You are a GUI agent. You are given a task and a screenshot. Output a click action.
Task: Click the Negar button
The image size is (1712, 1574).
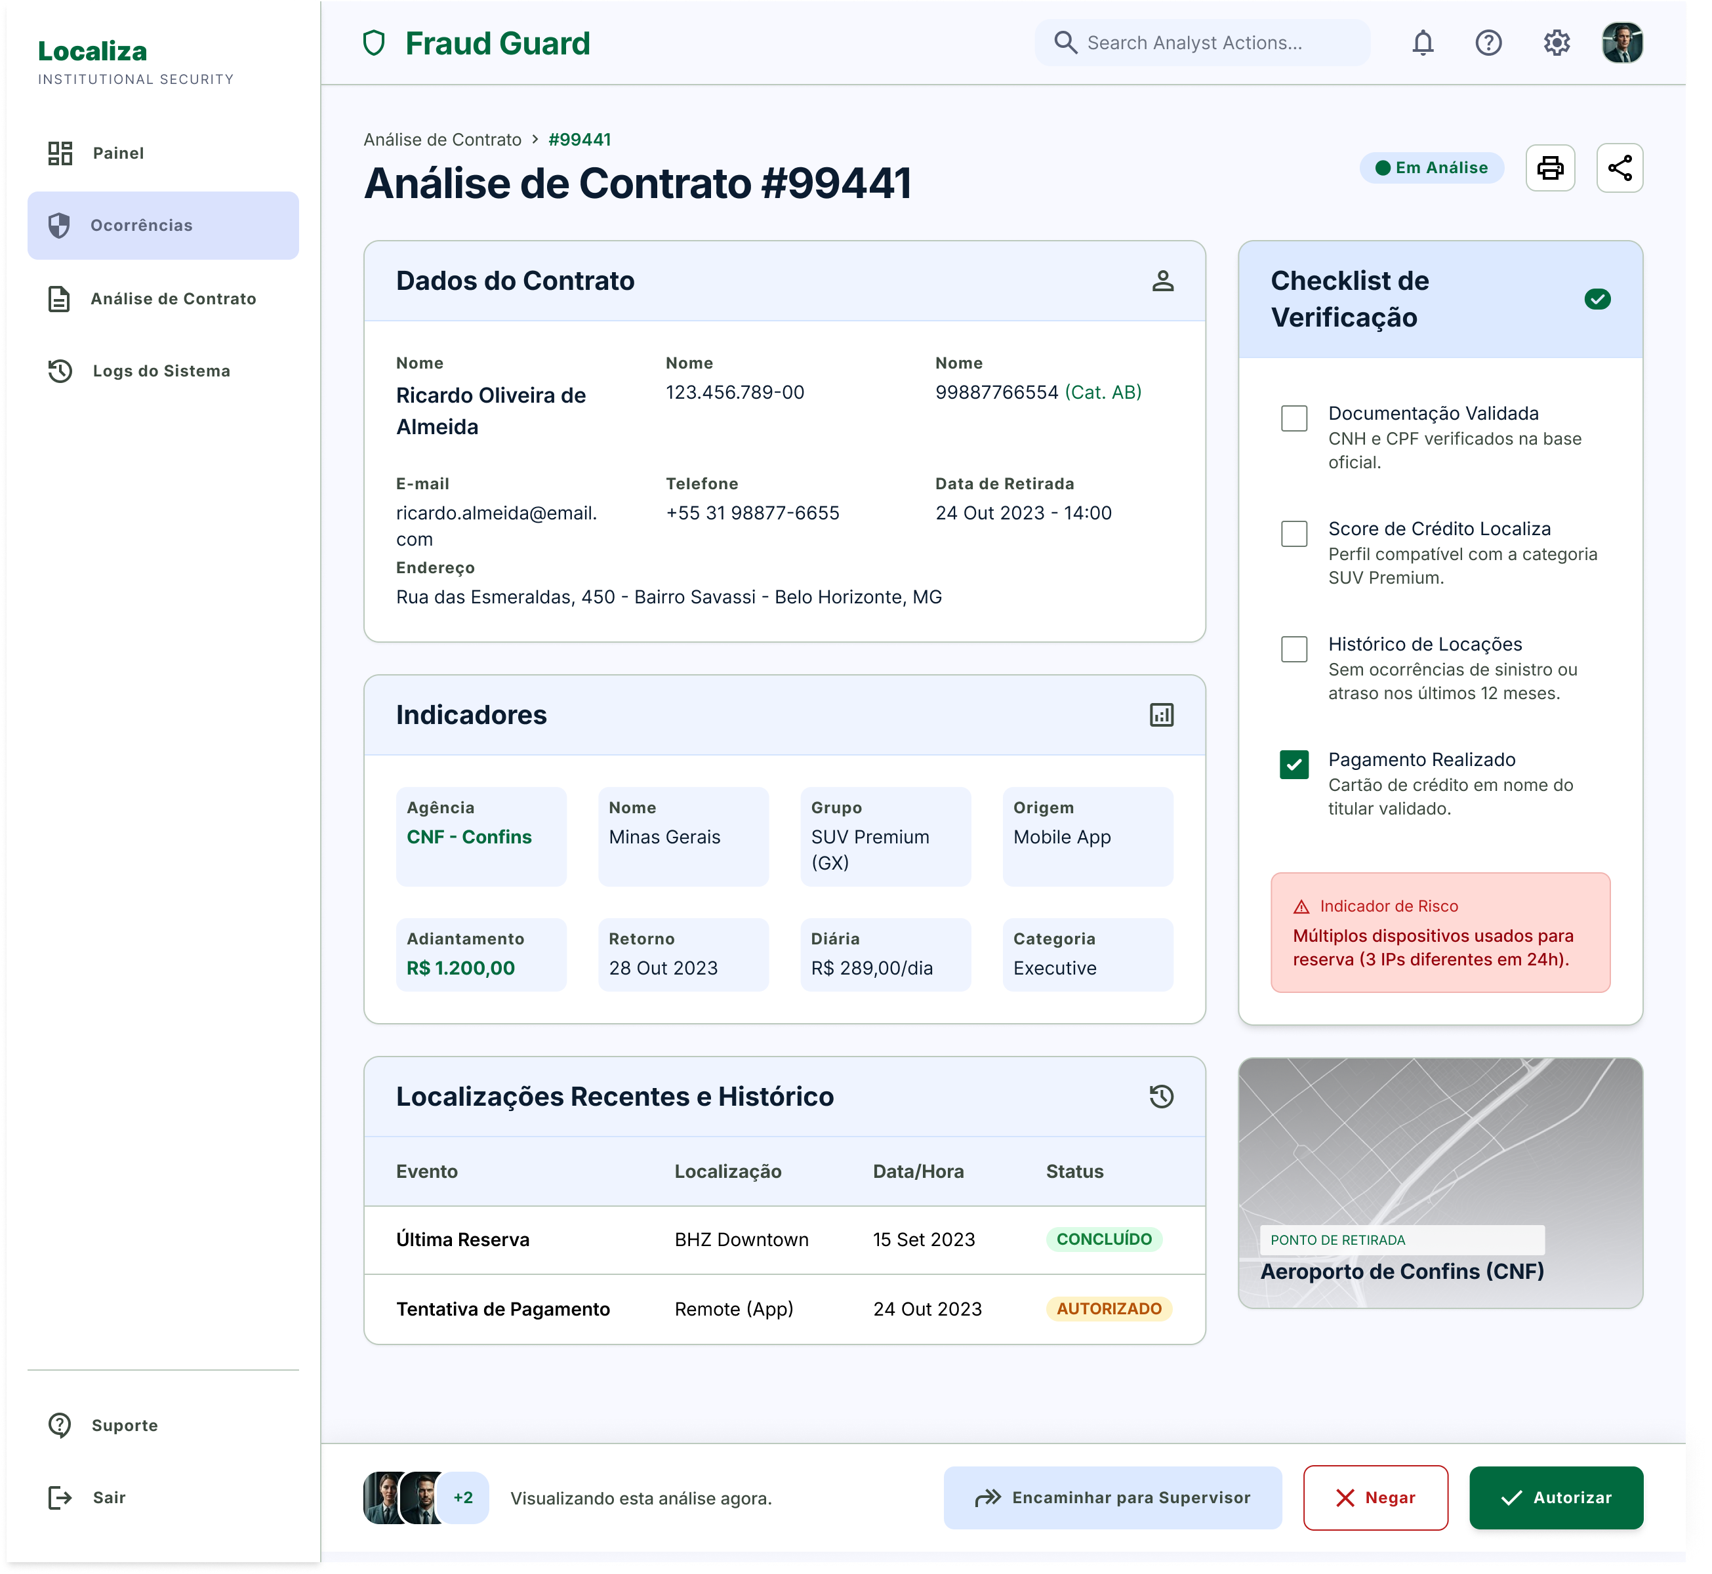1376,1497
